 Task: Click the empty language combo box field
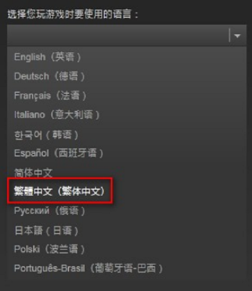(127, 35)
